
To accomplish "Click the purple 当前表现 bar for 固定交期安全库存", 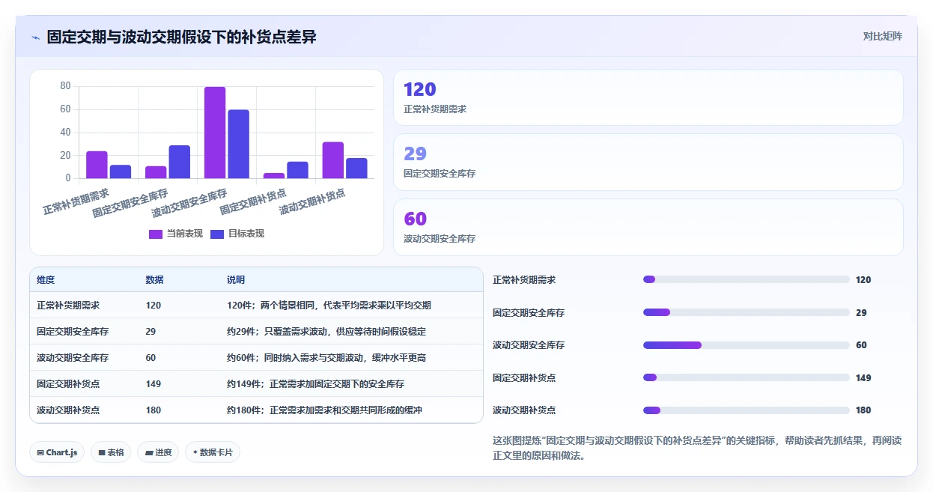I will 156,172.
